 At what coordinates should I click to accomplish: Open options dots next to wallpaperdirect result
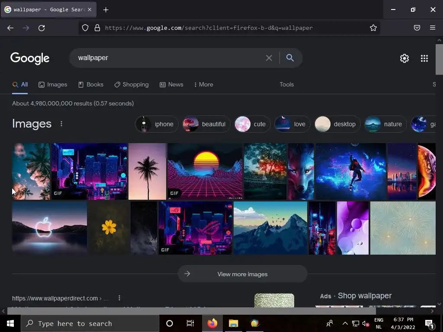coord(119,298)
